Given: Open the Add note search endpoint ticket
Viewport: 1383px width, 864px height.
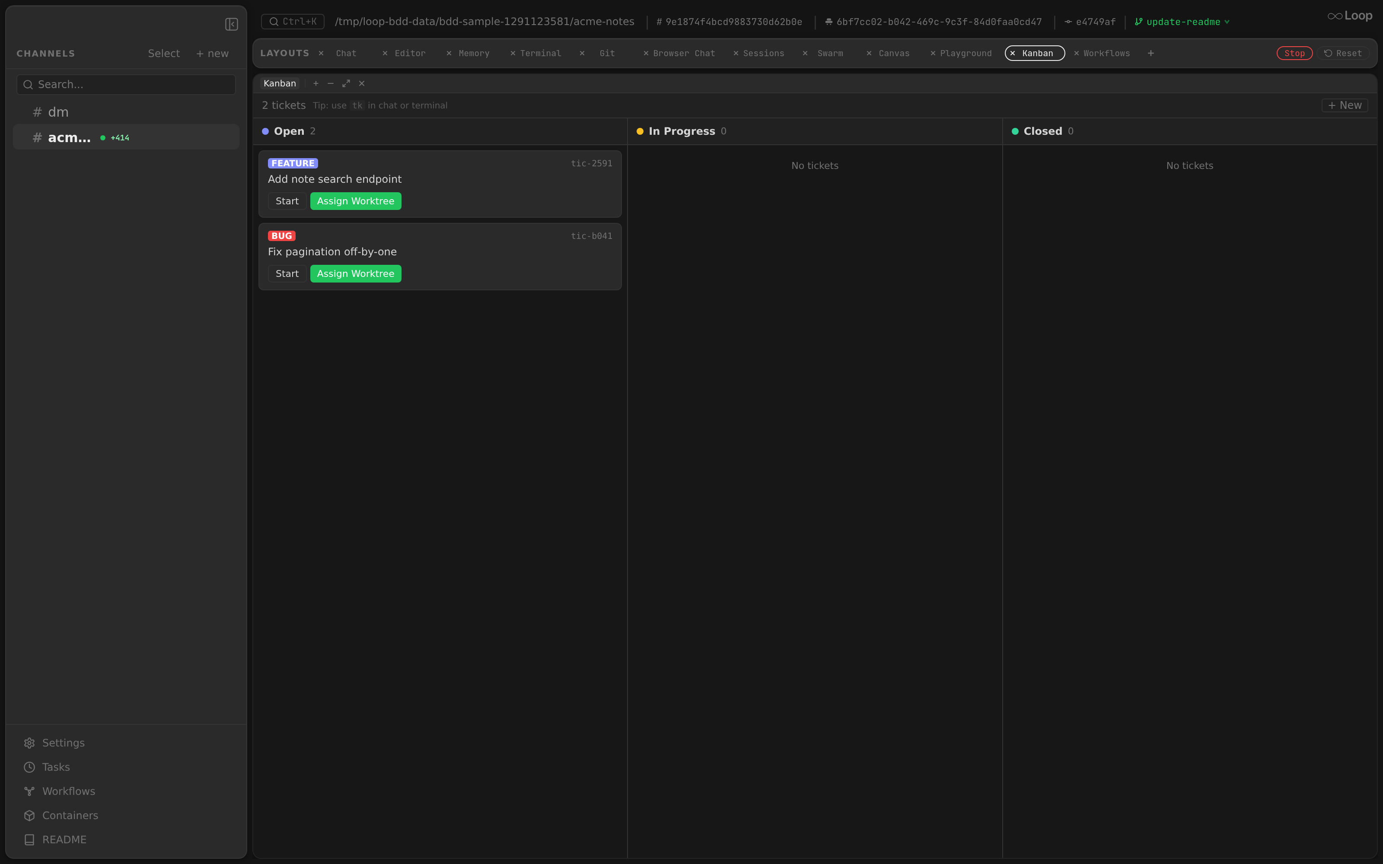Looking at the screenshot, I should pos(335,179).
